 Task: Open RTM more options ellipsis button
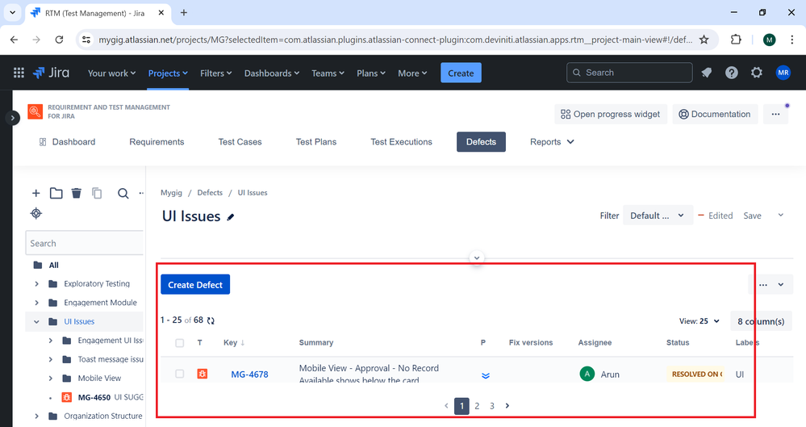pos(775,114)
